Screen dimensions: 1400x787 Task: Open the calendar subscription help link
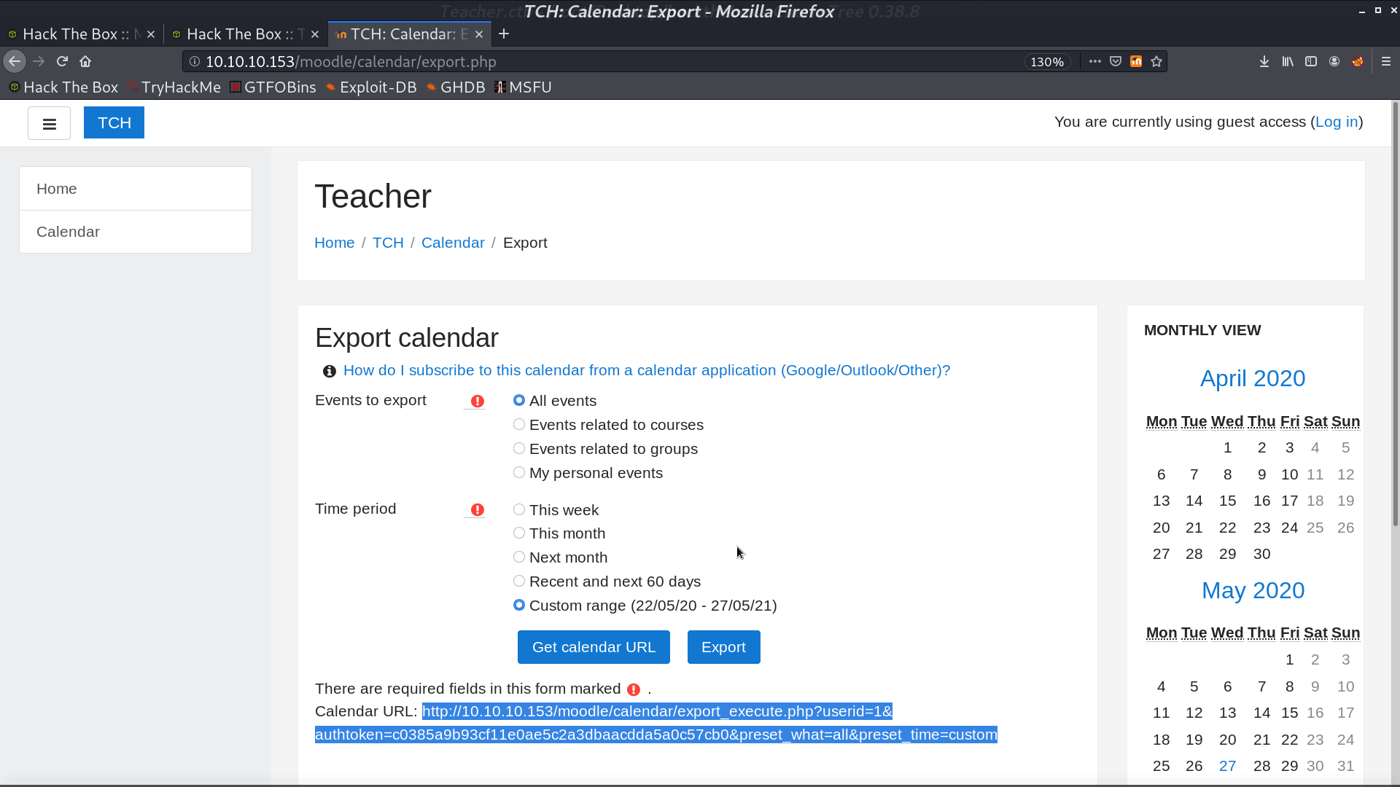click(647, 370)
